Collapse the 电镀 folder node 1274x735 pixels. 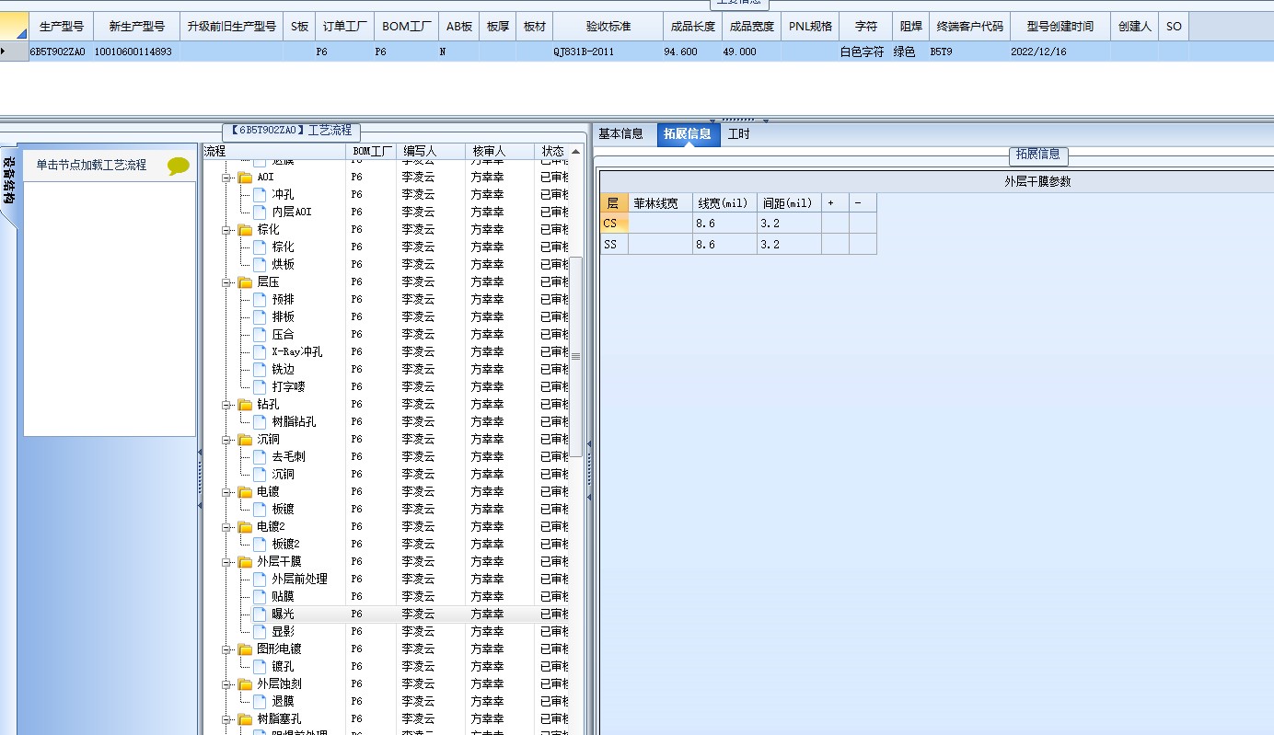[x=226, y=492]
